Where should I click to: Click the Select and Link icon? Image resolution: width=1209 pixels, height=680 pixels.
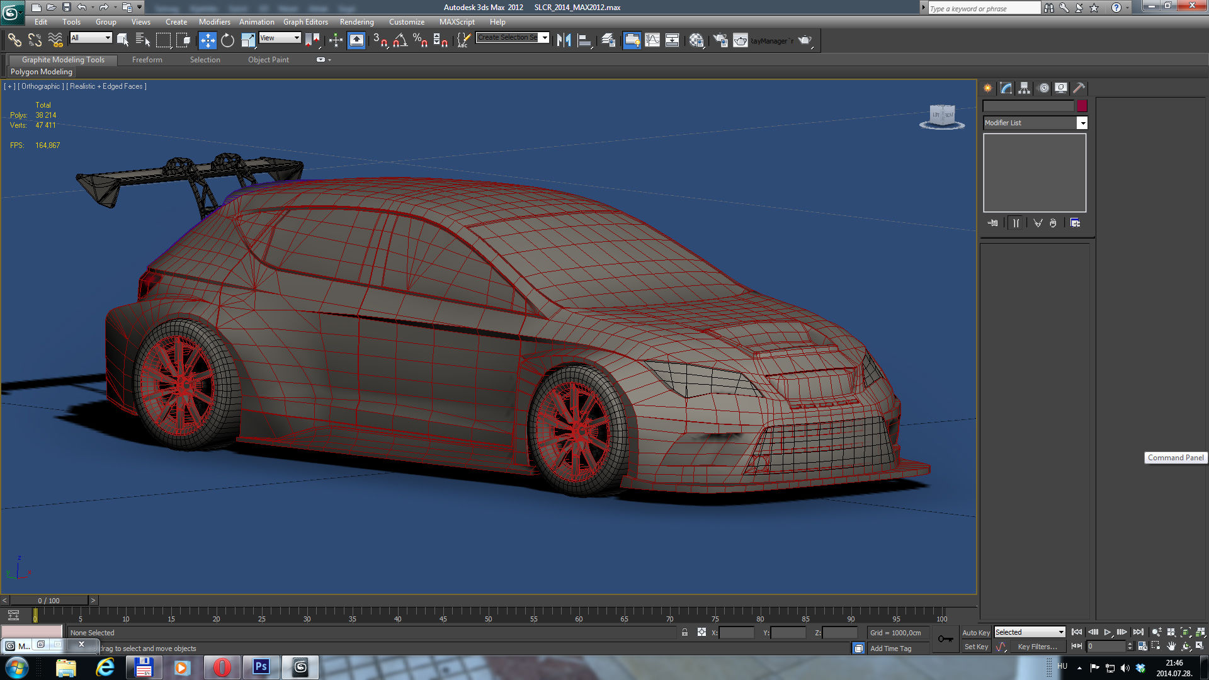(x=14, y=41)
